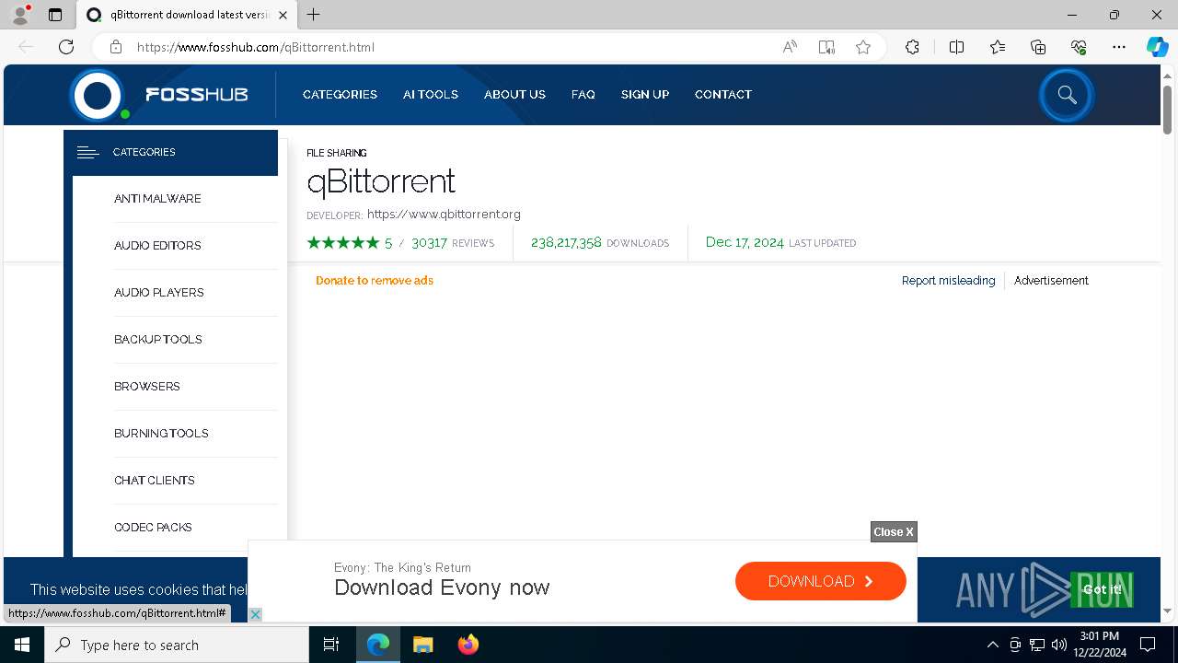1178x663 pixels.
Task: Add page to favorites star icon
Action: point(863,47)
